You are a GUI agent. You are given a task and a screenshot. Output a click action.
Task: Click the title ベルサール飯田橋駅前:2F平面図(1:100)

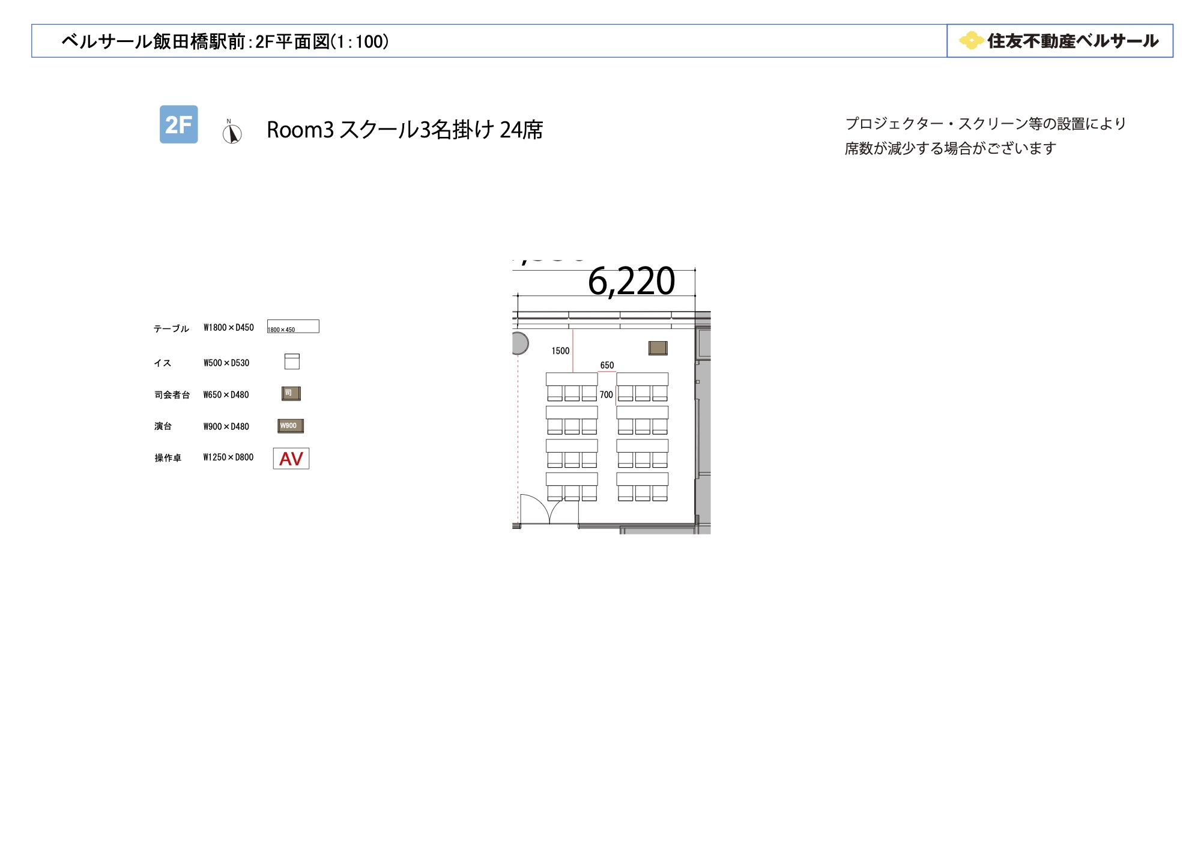(225, 41)
